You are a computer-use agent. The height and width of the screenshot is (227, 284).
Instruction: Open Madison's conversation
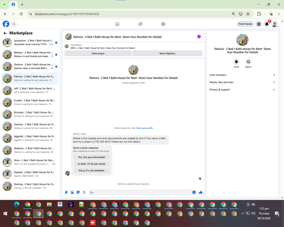(x=30, y=150)
